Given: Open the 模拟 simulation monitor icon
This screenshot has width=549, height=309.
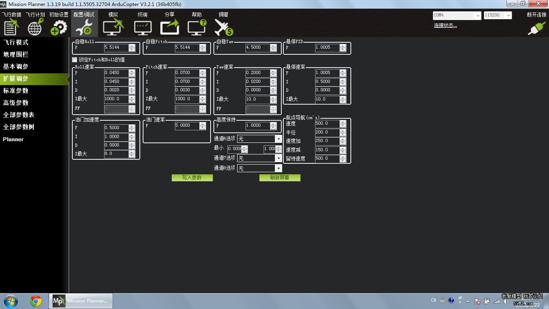Looking at the screenshot, I should 113,27.
